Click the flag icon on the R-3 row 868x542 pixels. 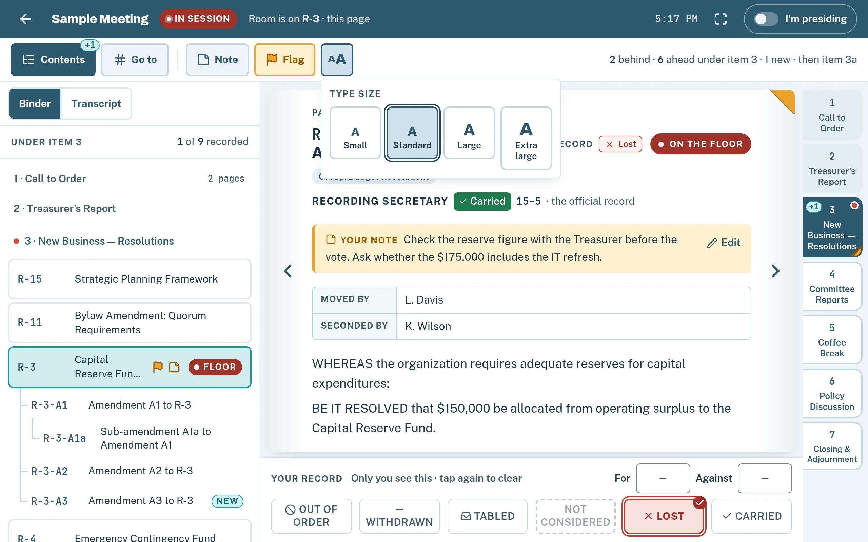158,367
